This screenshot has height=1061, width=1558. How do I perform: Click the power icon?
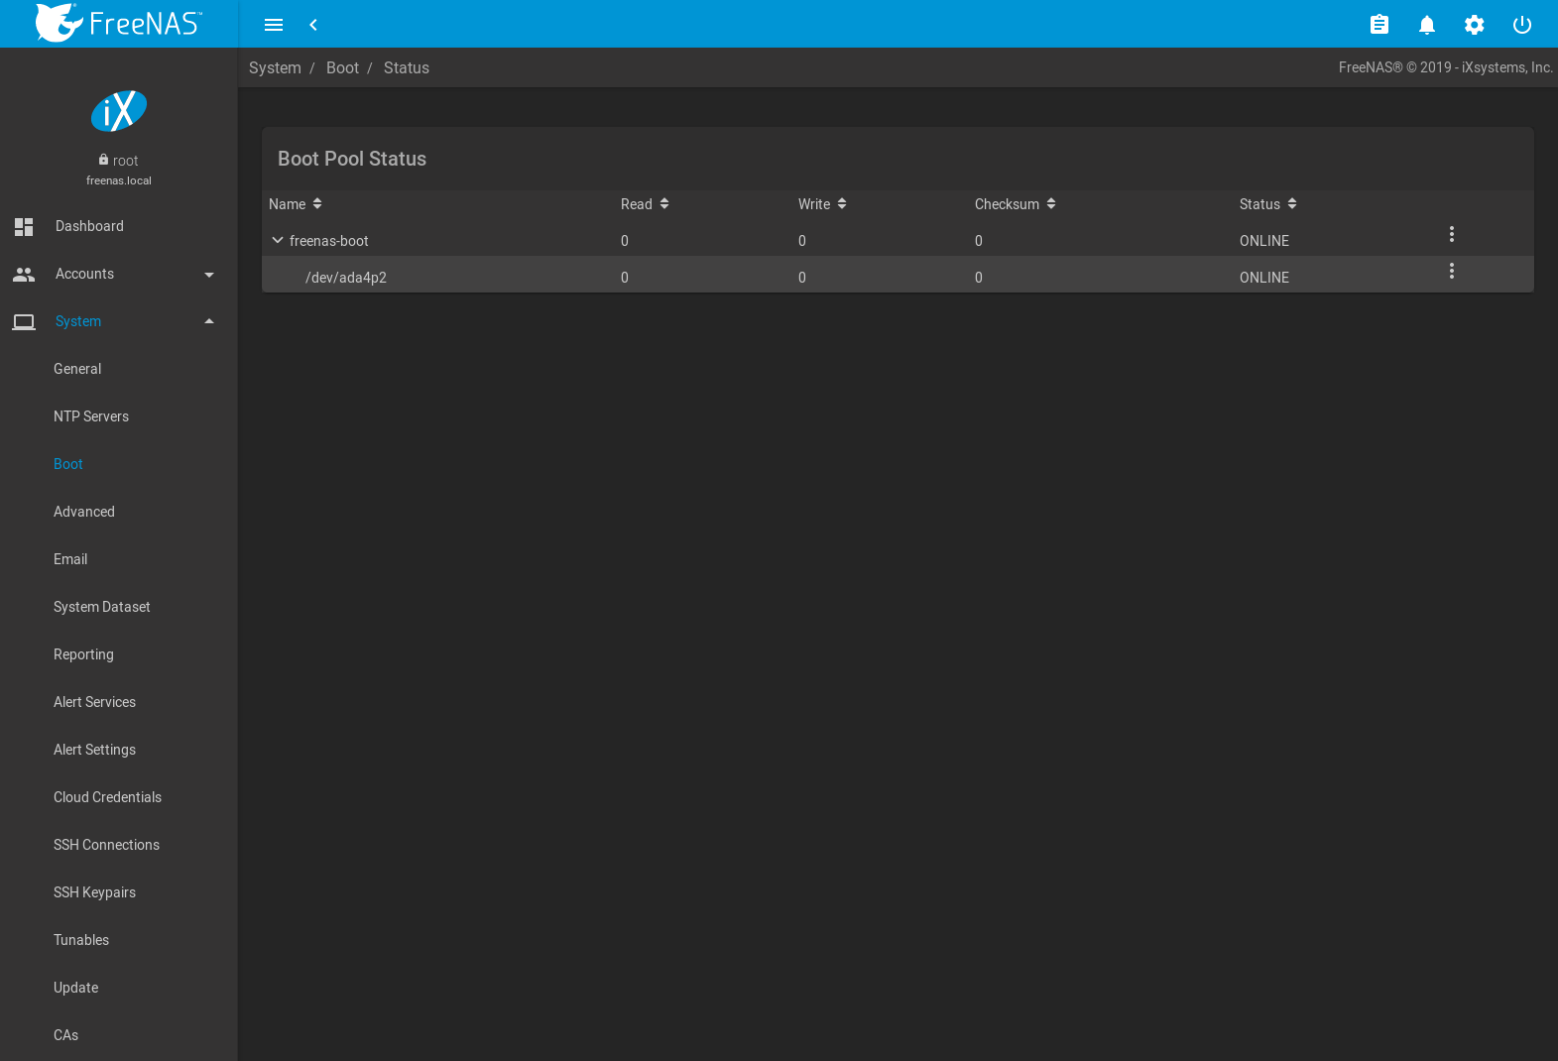1521,25
